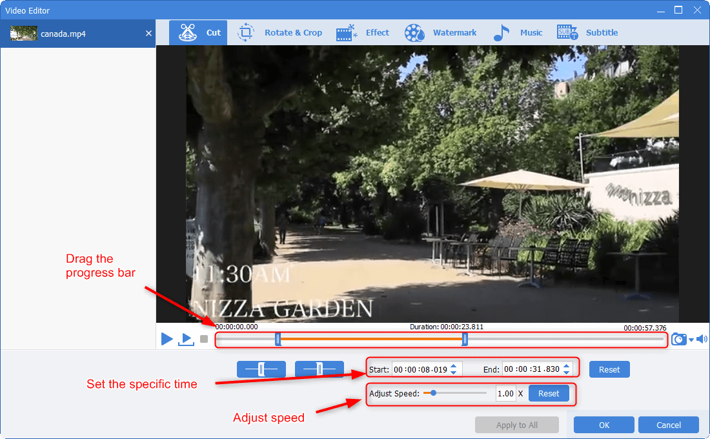The image size is (710, 439).
Task: Reset the adjusted speed
Action: (x=549, y=393)
